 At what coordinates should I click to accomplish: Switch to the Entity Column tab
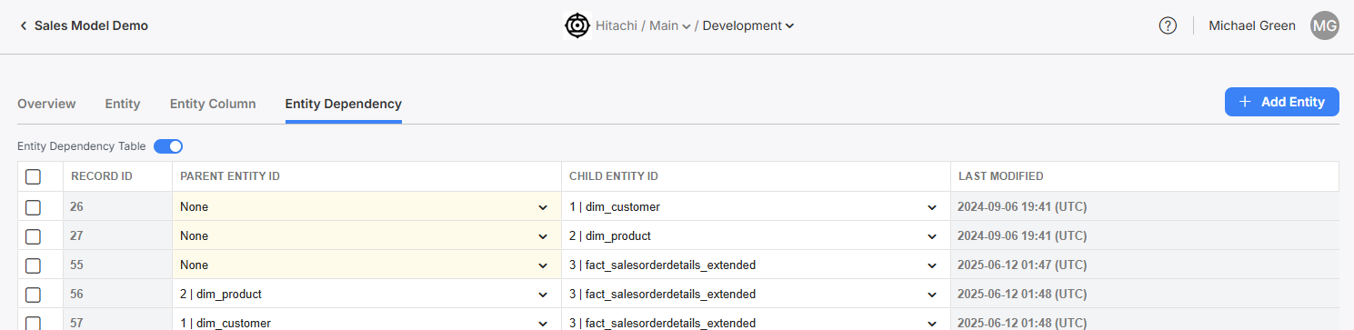pos(213,104)
